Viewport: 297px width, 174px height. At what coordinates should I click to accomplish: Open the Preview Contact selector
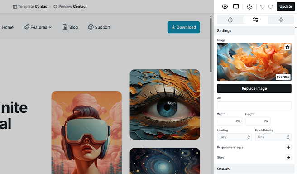click(70, 7)
